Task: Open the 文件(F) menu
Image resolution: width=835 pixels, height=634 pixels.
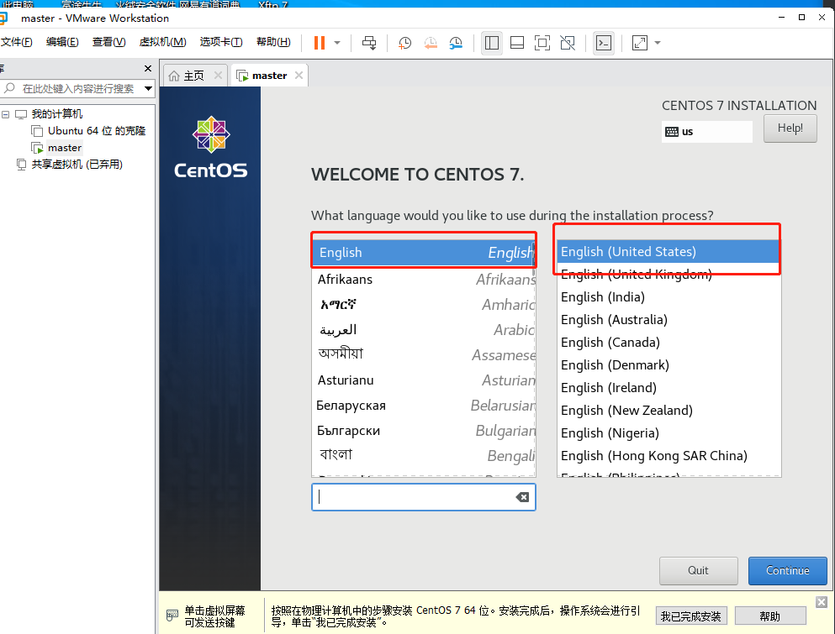Action: pos(17,42)
